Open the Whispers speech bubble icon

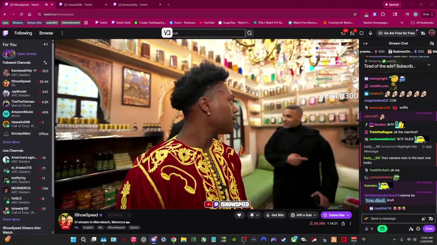click(362, 33)
